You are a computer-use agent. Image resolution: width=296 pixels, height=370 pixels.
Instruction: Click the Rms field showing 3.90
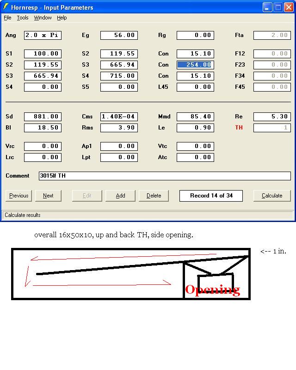119,128
